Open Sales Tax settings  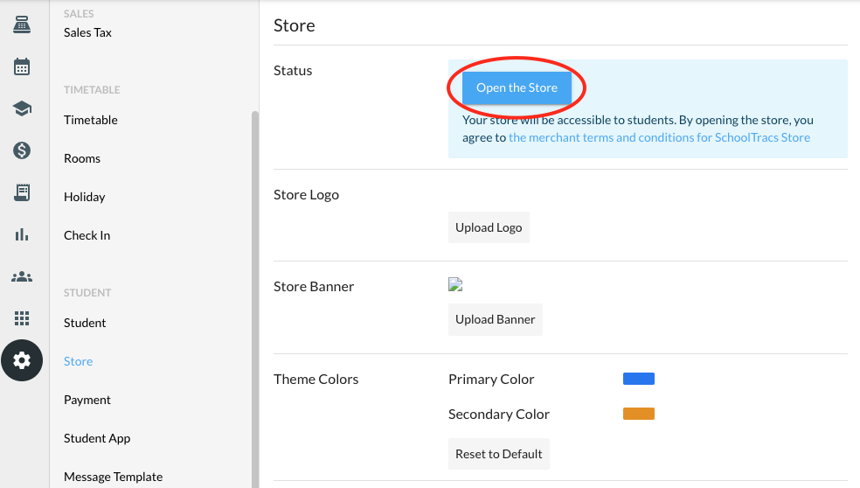click(x=87, y=32)
